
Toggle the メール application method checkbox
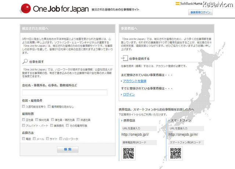pyautogui.click(x=35, y=139)
